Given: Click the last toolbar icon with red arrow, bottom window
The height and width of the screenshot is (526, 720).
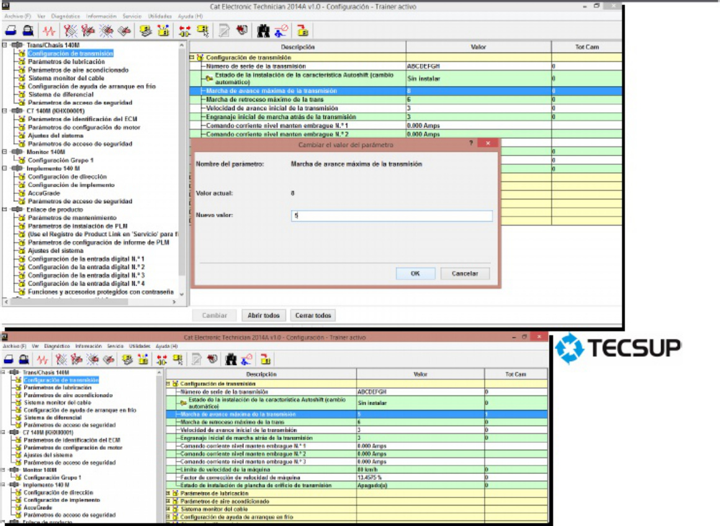Looking at the screenshot, I should pos(266,360).
